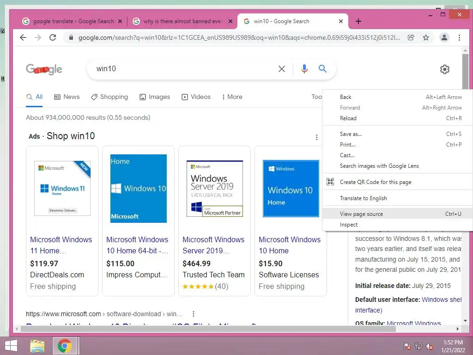The image size is (473, 355).
Task: Click Software Licenses Windows 10 Home image
Action: click(x=291, y=189)
